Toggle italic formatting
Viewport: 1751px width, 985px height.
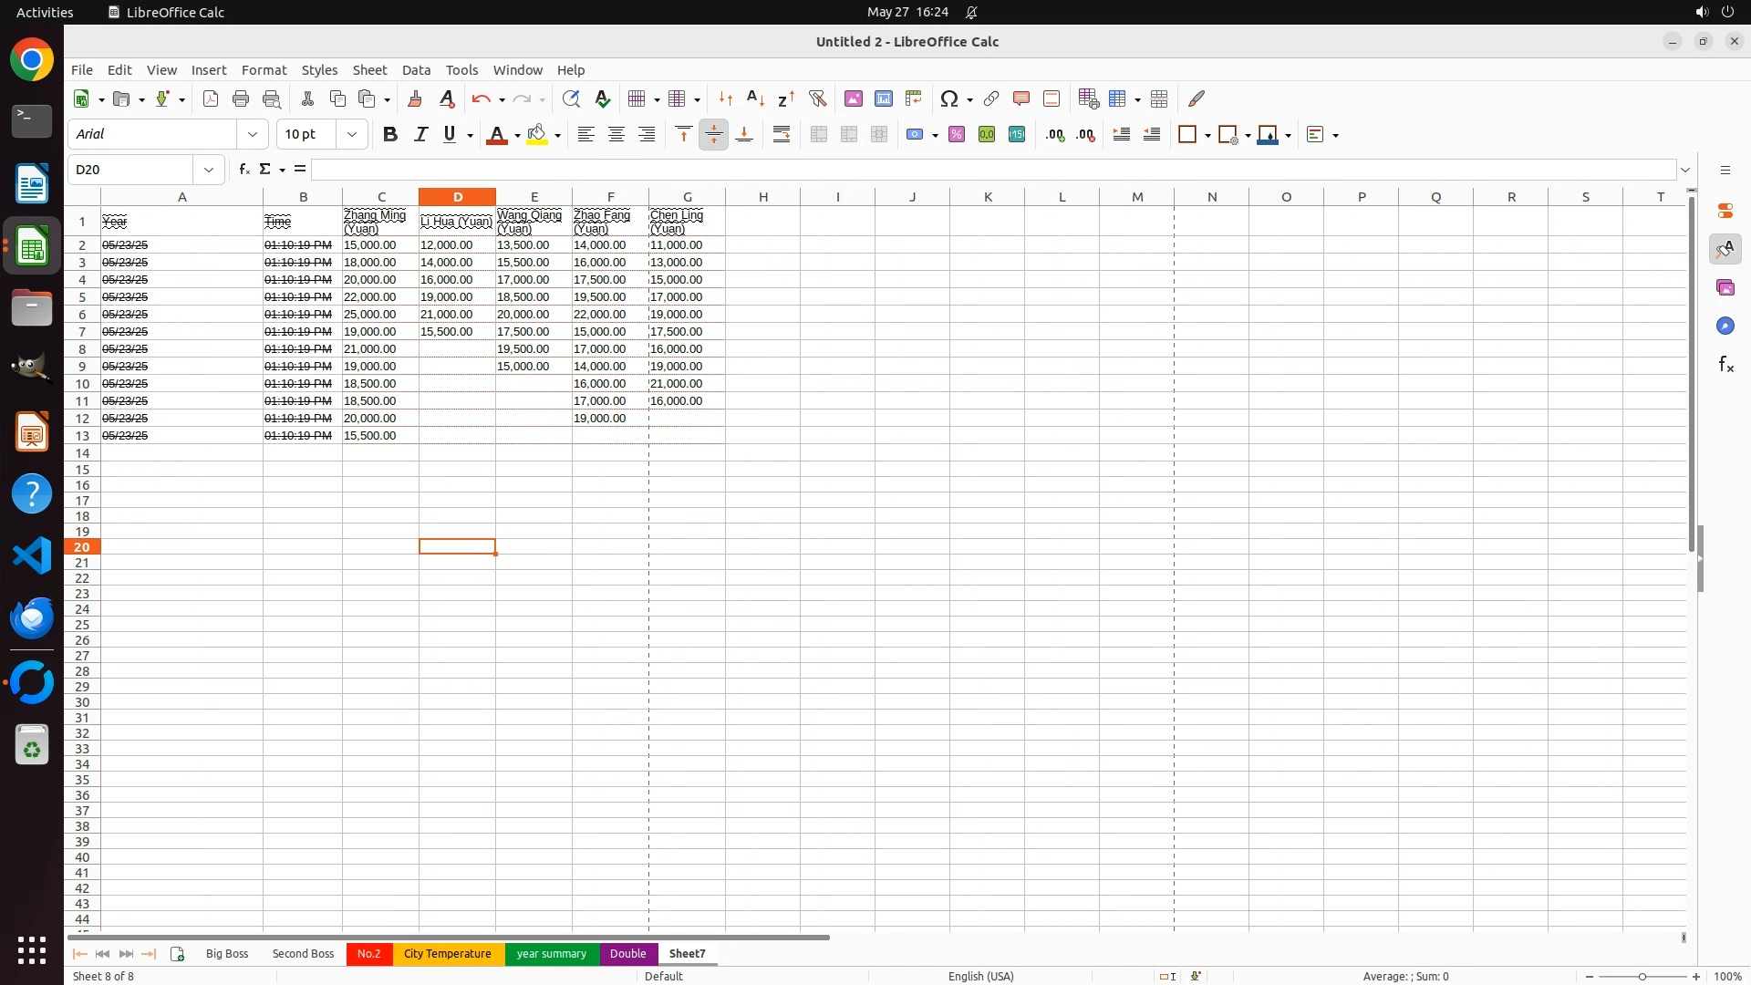pyautogui.click(x=420, y=135)
